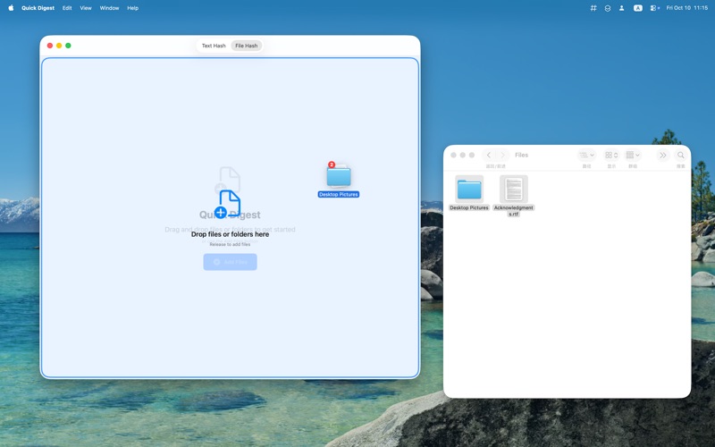
Task: Open the View menu
Action: click(86, 8)
